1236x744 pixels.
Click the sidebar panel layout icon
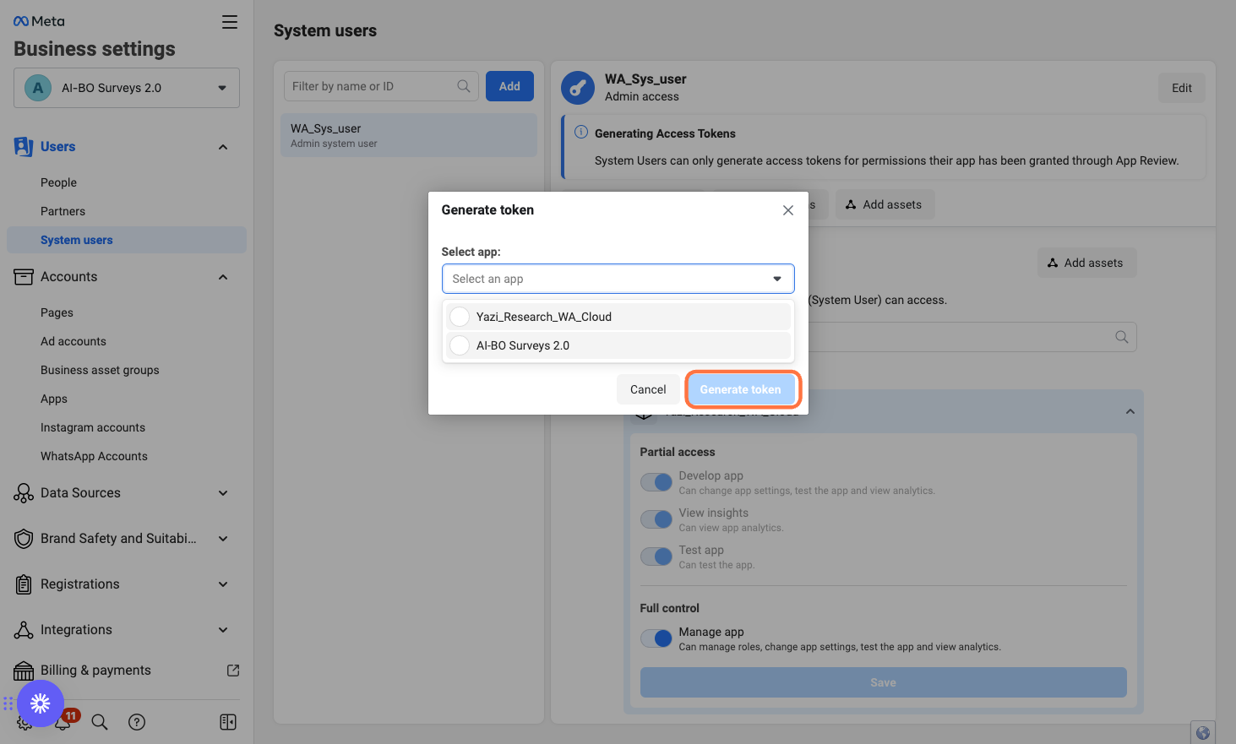pos(228,722)
